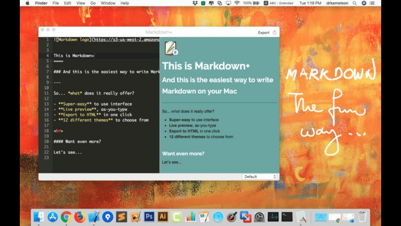Screen dimensions: 401x226
Task: Open System Preferences gear in dock
Action: [259, 217]
